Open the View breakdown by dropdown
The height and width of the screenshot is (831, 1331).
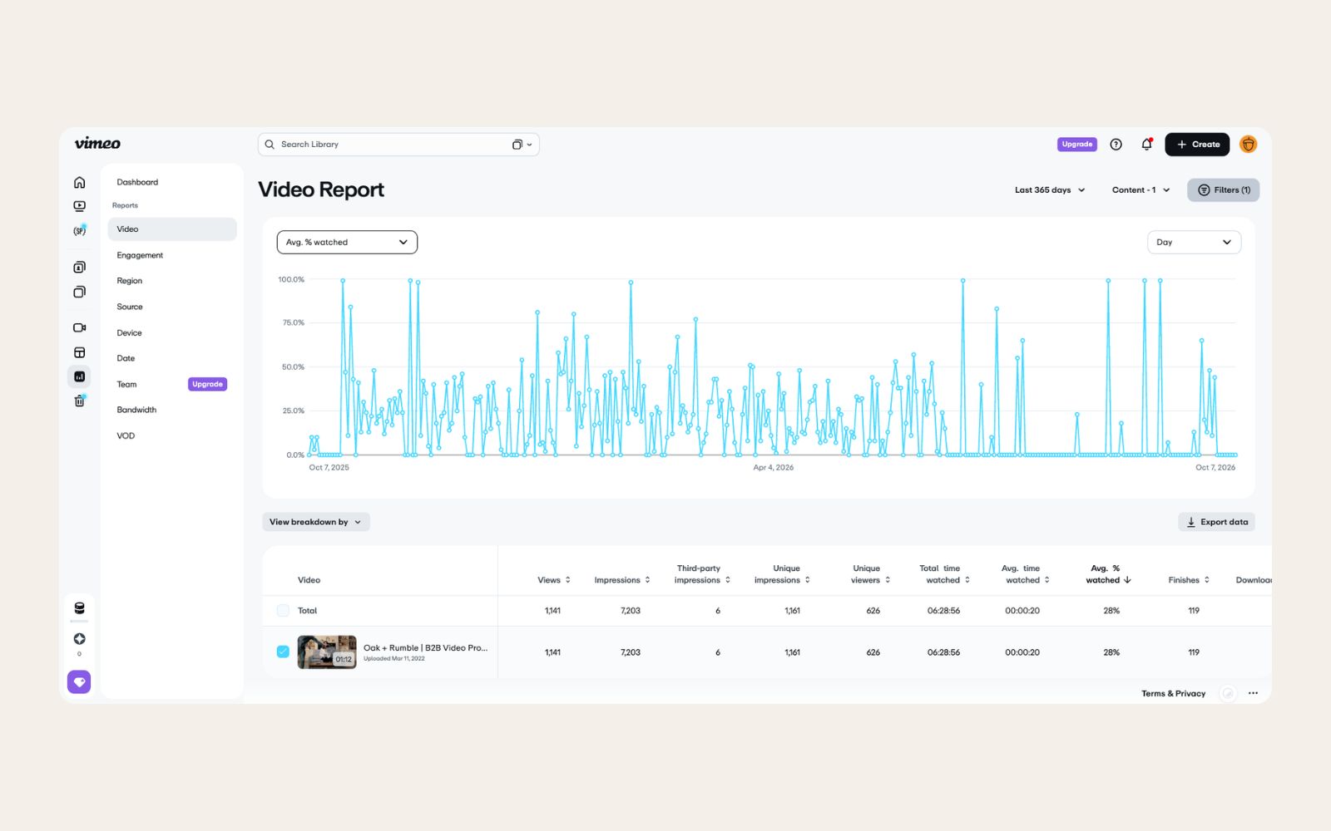[x=315, y=522]
